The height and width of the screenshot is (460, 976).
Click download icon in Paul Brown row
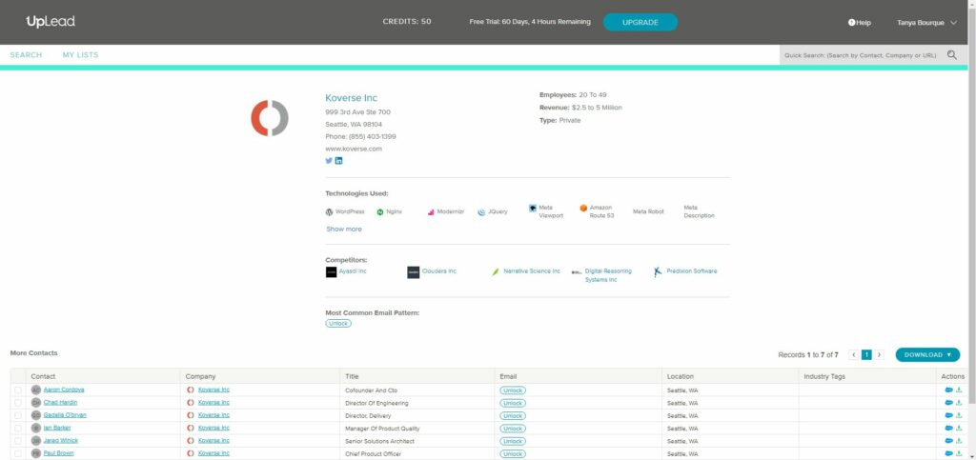(959, 453)
